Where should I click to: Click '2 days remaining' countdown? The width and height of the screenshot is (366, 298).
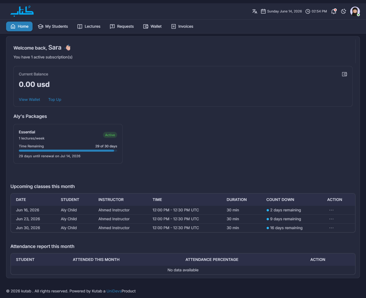point(284,210)
